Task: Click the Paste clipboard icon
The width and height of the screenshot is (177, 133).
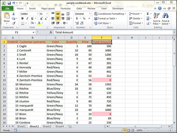Action: pos(7,15)
